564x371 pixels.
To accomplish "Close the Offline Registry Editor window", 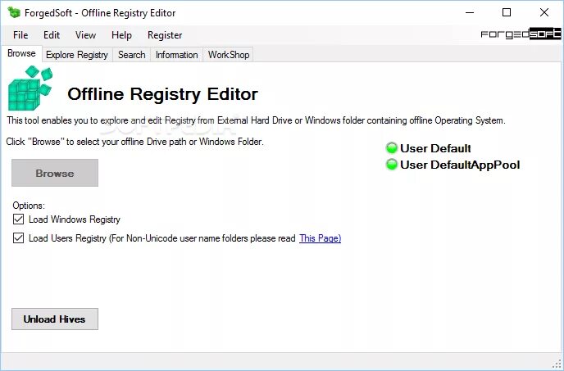I will 544,12.
